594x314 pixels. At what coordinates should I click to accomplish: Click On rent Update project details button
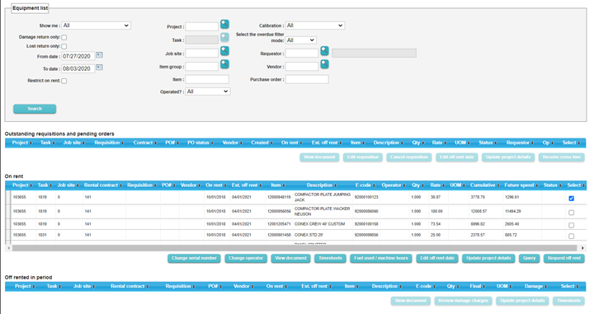488,259
